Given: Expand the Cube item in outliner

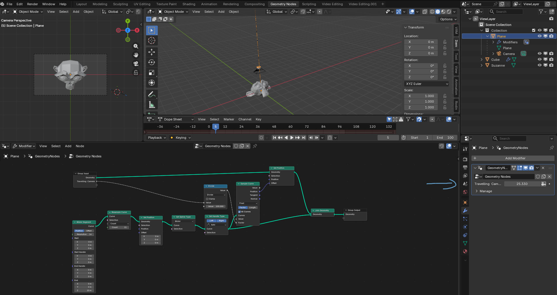Looking at the screenshot, I should point(481,60).
